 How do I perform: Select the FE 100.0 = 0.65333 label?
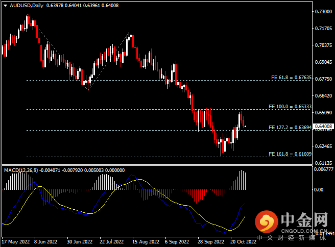click(x=290, y=107)
